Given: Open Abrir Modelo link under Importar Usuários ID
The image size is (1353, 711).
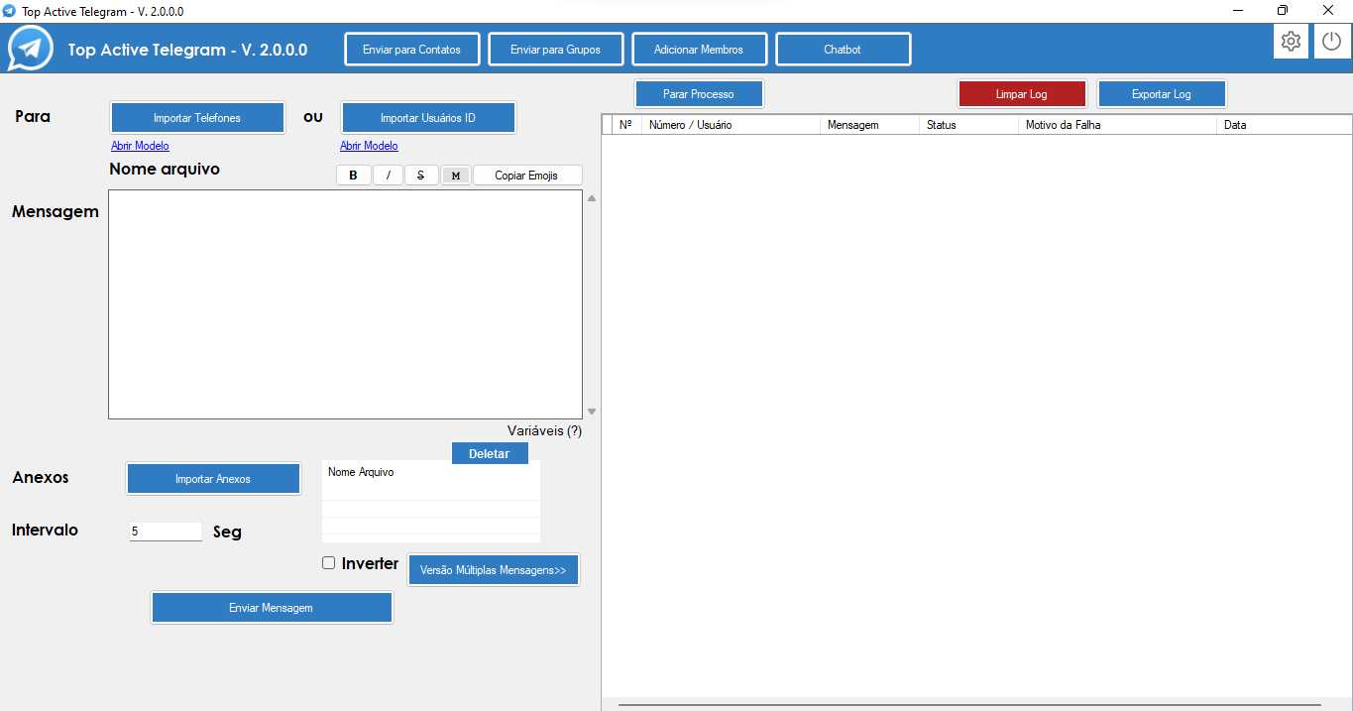Looking at the screenshot, I should (x=369, y=146).
